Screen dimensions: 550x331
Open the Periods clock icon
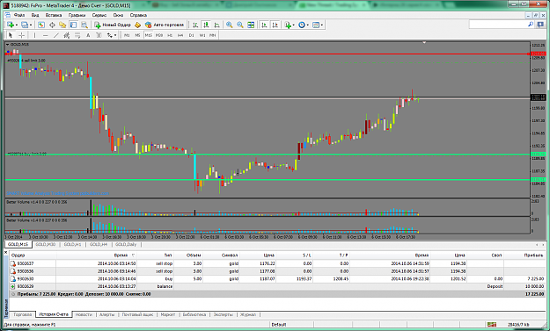tap(302, 25)
